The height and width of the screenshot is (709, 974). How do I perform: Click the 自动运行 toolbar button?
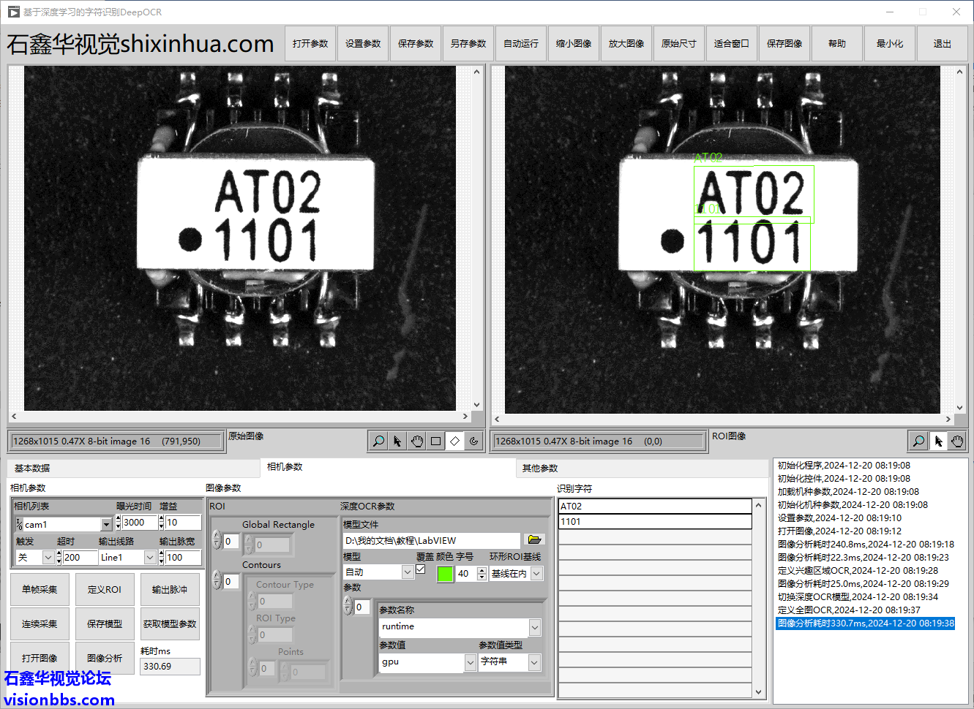coord(521,44)
